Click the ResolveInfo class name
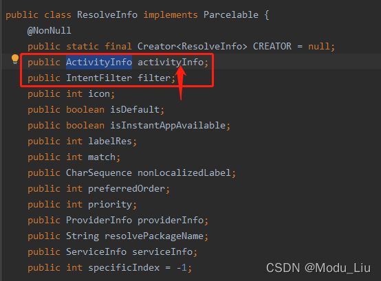This screenshot has height=281, width=381. point(107,15)
